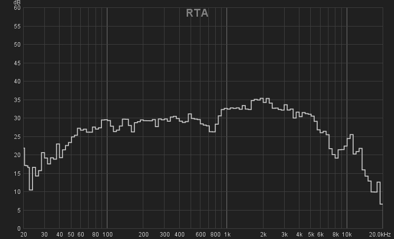394x239 pixels.
Task: Click the 800 Hz frequency axis label
Action: coord(215,235)
